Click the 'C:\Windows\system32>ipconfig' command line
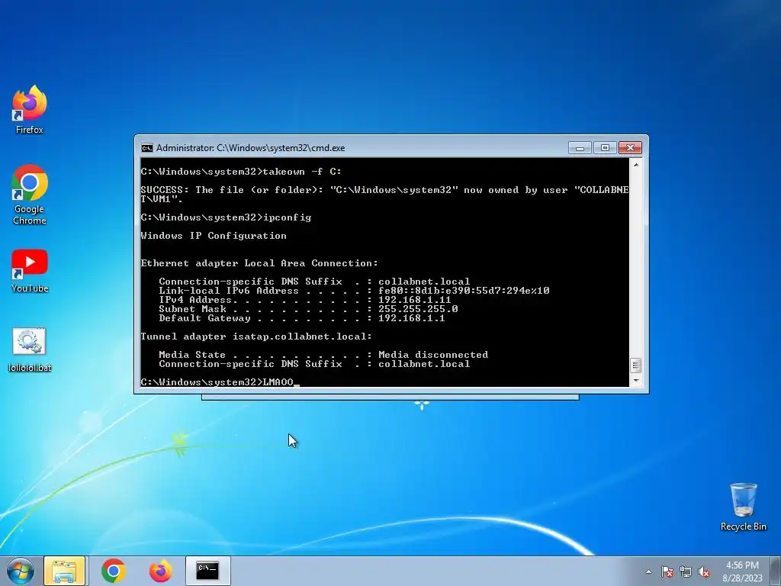This screenshot has width=781, height=586. 226,217
